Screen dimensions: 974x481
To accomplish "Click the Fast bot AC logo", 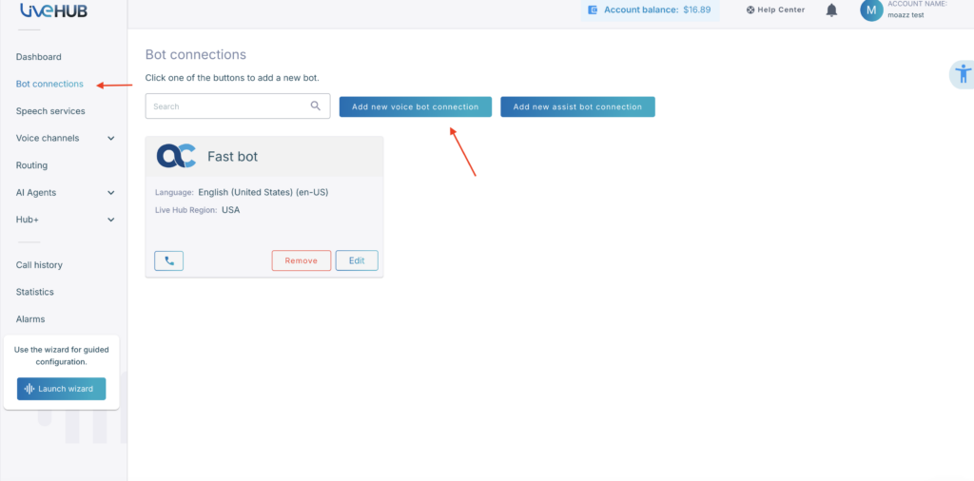I will click(176, 156).
